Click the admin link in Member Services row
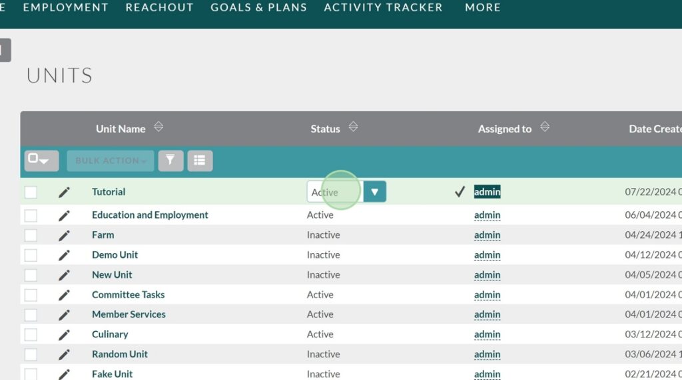682x380 pixels. [487, 315]
